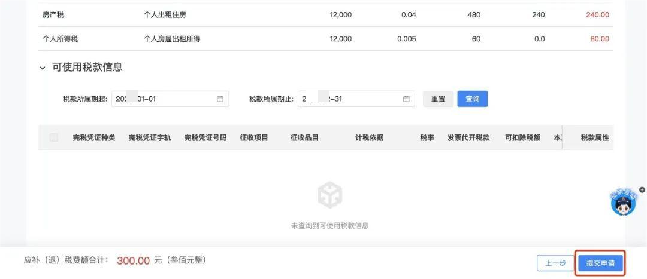647x279 pixels.
Task: Click the 上一步 button
Action: pyautogui.click(x=555, y=263)
